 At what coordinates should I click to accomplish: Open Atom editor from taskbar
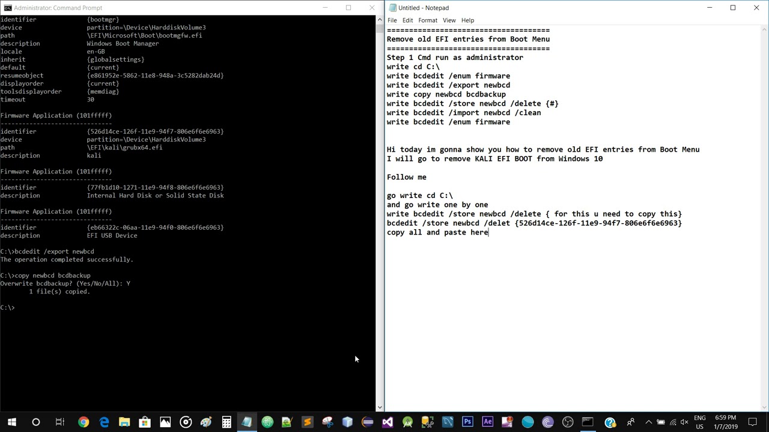(267, 422)
